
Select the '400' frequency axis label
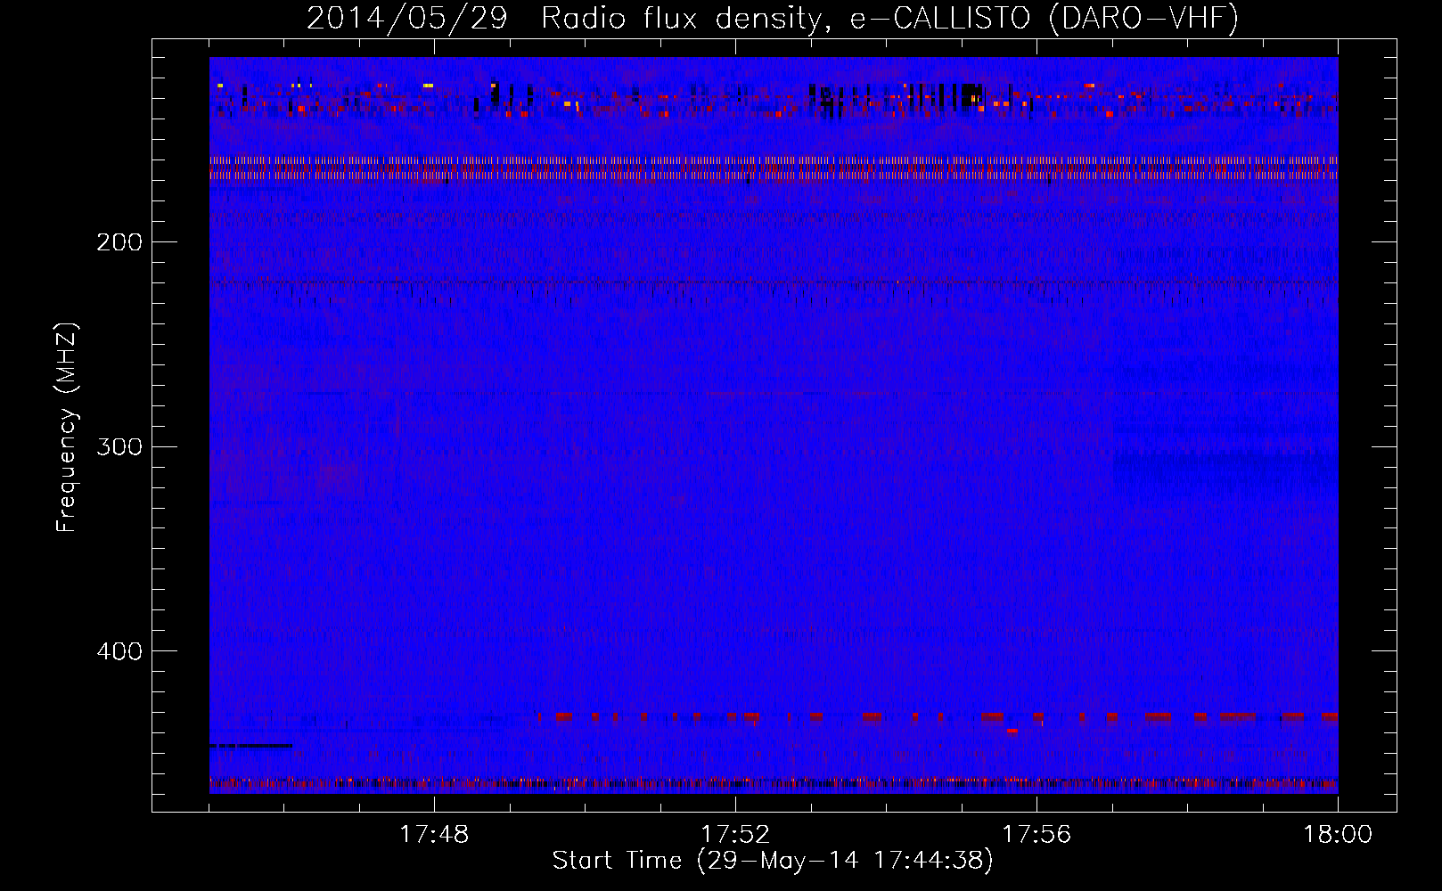pos(119,651)
